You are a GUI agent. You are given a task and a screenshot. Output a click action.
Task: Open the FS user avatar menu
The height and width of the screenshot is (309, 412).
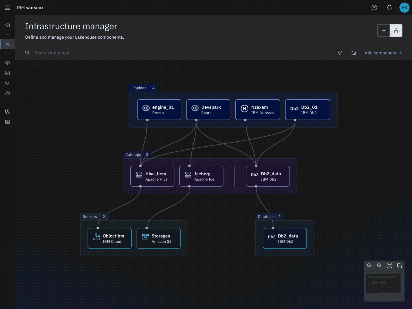tap(404, 7)
